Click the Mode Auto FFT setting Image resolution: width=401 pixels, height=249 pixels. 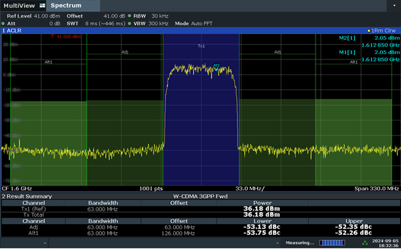click(x=193, y=24)
